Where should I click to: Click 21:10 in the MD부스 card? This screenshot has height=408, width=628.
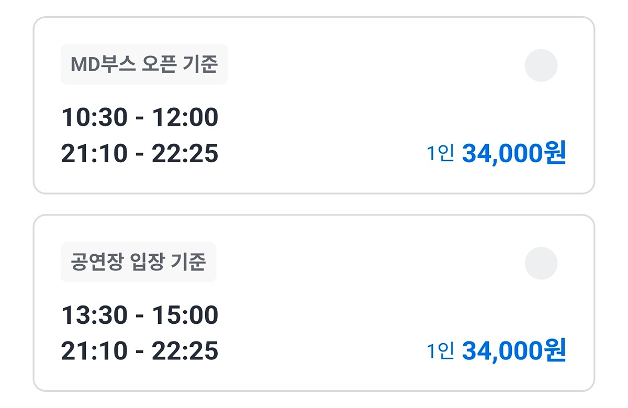click(x=94, y=154)
